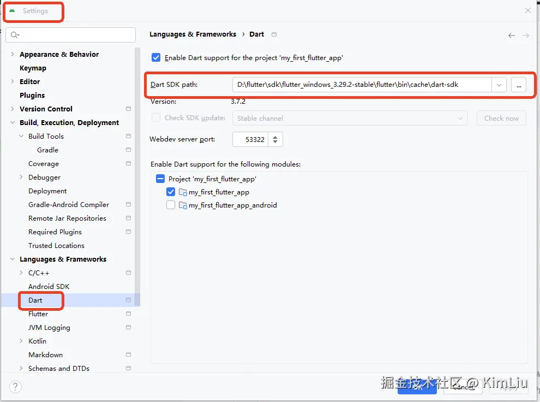This screenshot has height=402, width=540.
Task: Click the Dart SDK path text field
Action: (362, 85)
